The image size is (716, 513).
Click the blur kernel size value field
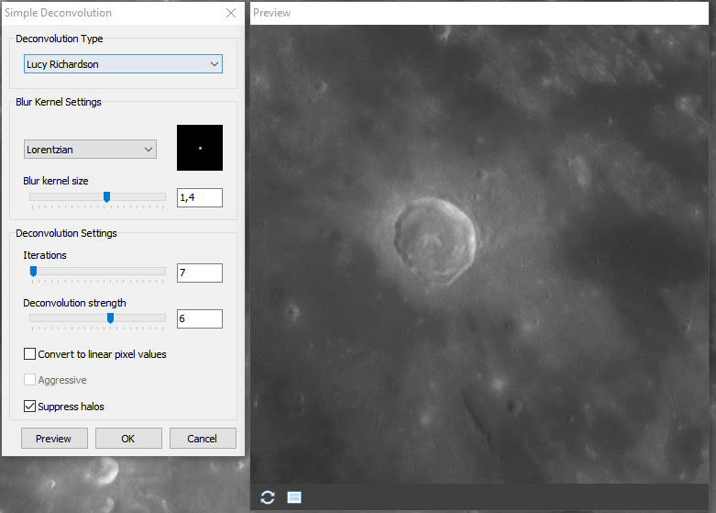pos(200,197)
